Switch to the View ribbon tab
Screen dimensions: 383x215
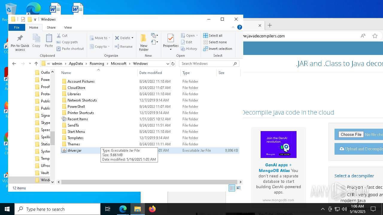68,27
